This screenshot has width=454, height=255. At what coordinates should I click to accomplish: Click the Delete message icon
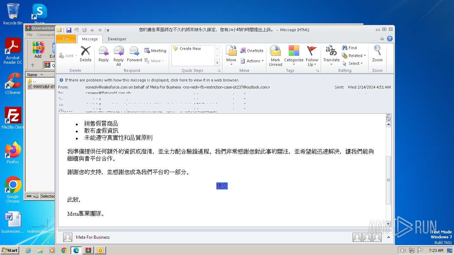tap(85, 54)
